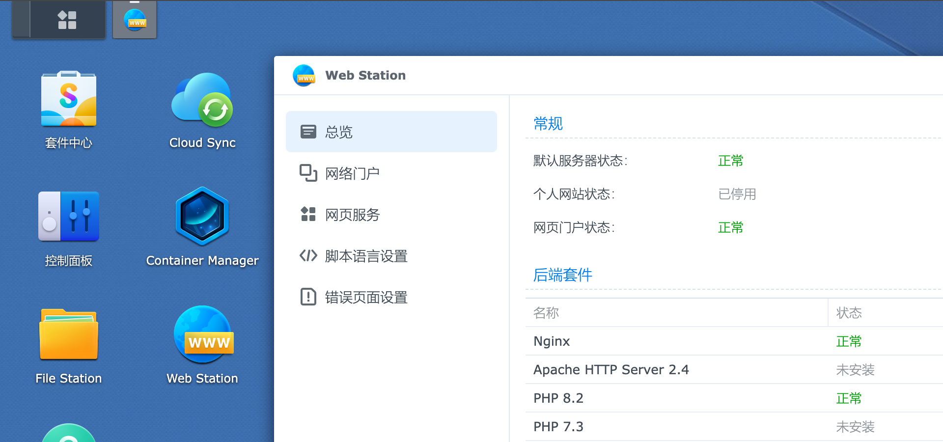Click the 错误页面设置 exclamation icon

(308, 297)
